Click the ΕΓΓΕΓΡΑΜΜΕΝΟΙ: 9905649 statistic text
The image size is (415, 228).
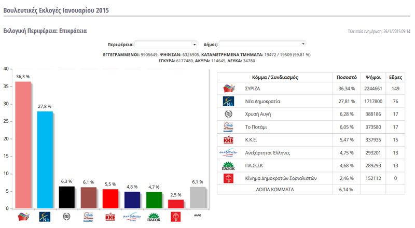pos(130,55)
